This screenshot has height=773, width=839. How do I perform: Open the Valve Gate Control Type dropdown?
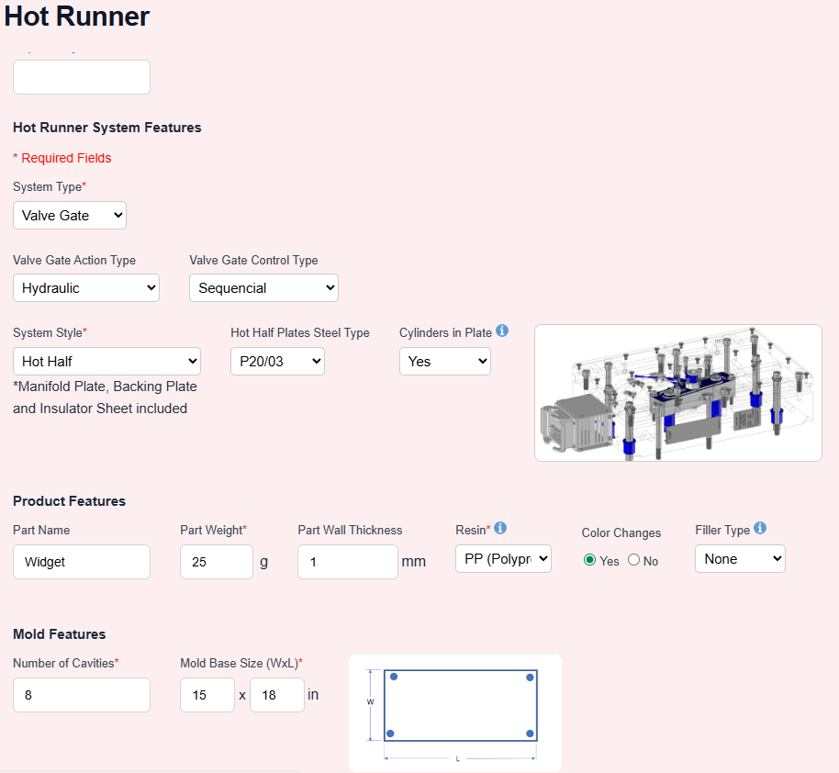(263, 288)
